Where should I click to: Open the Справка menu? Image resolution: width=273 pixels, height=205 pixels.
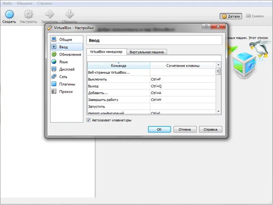(x=44, y=3)
